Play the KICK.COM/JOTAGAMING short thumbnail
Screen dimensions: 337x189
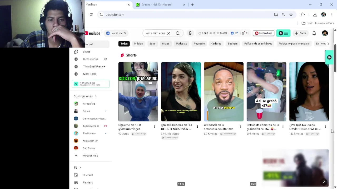coord(138,92)
